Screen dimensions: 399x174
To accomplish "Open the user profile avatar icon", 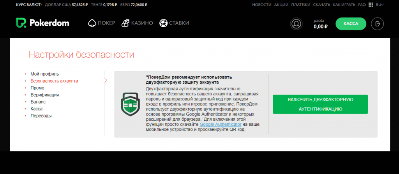I will [296, 24].
